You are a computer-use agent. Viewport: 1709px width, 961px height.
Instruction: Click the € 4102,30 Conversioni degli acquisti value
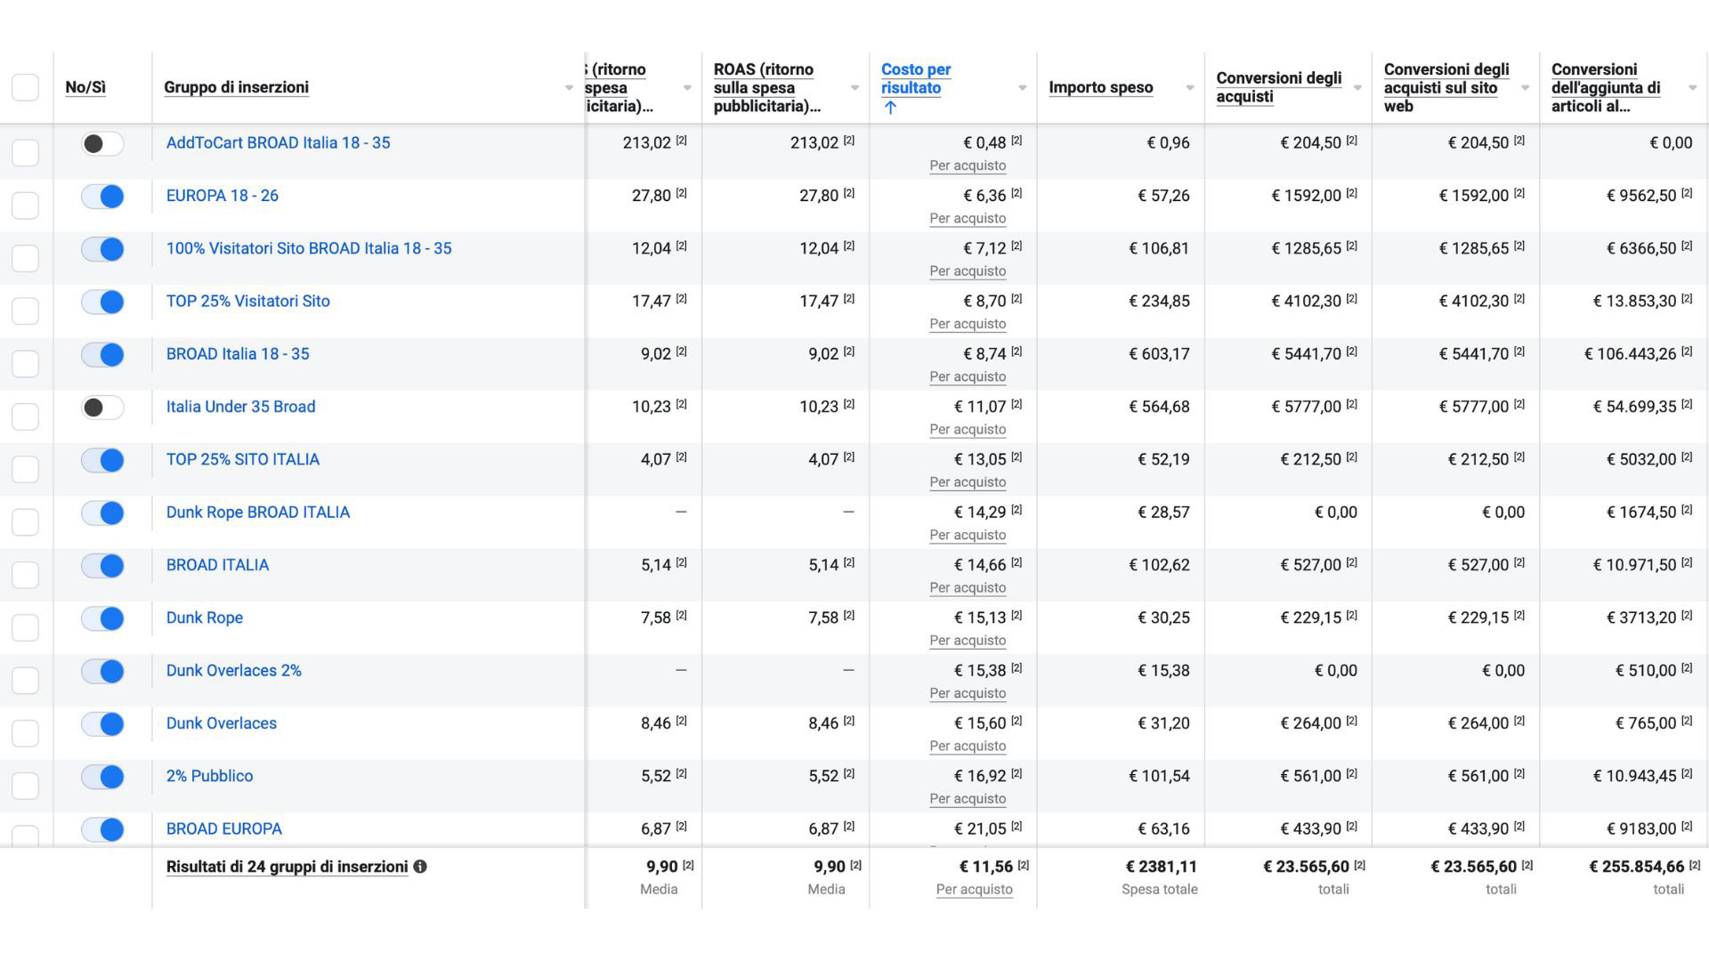point(1306,301)
